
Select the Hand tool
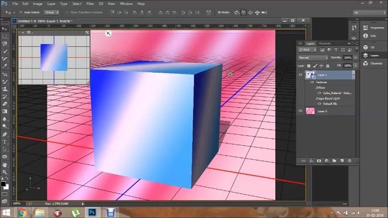click(4, 165)
